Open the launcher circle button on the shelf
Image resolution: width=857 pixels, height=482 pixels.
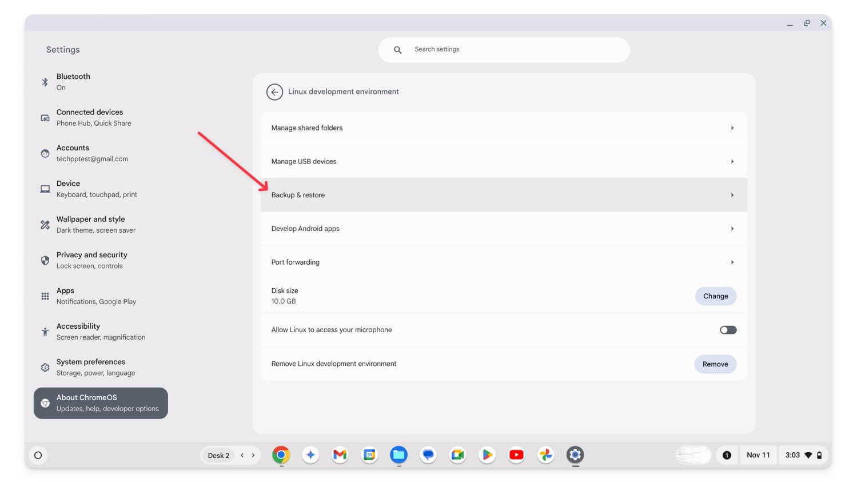tap(38, 455)
